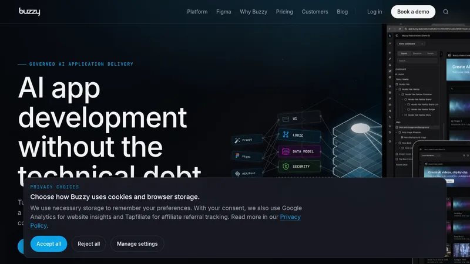The width and height of the screenshot is (470, 264).
Task: Click the Log in link
Action: (375, 12)
